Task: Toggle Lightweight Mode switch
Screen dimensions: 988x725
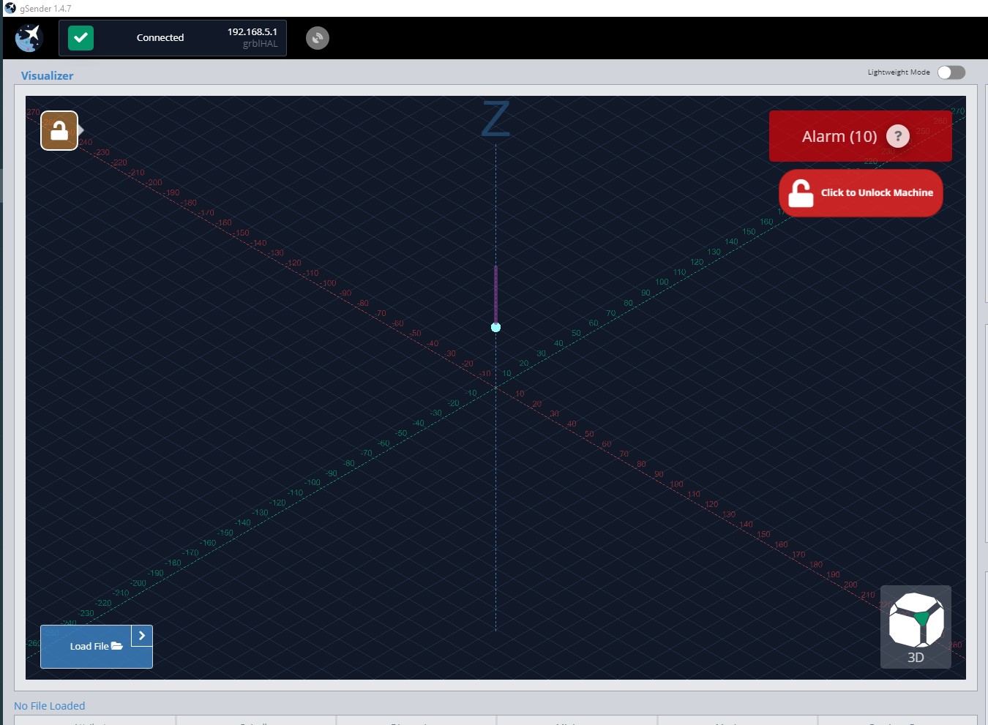Action: [951, 72]
